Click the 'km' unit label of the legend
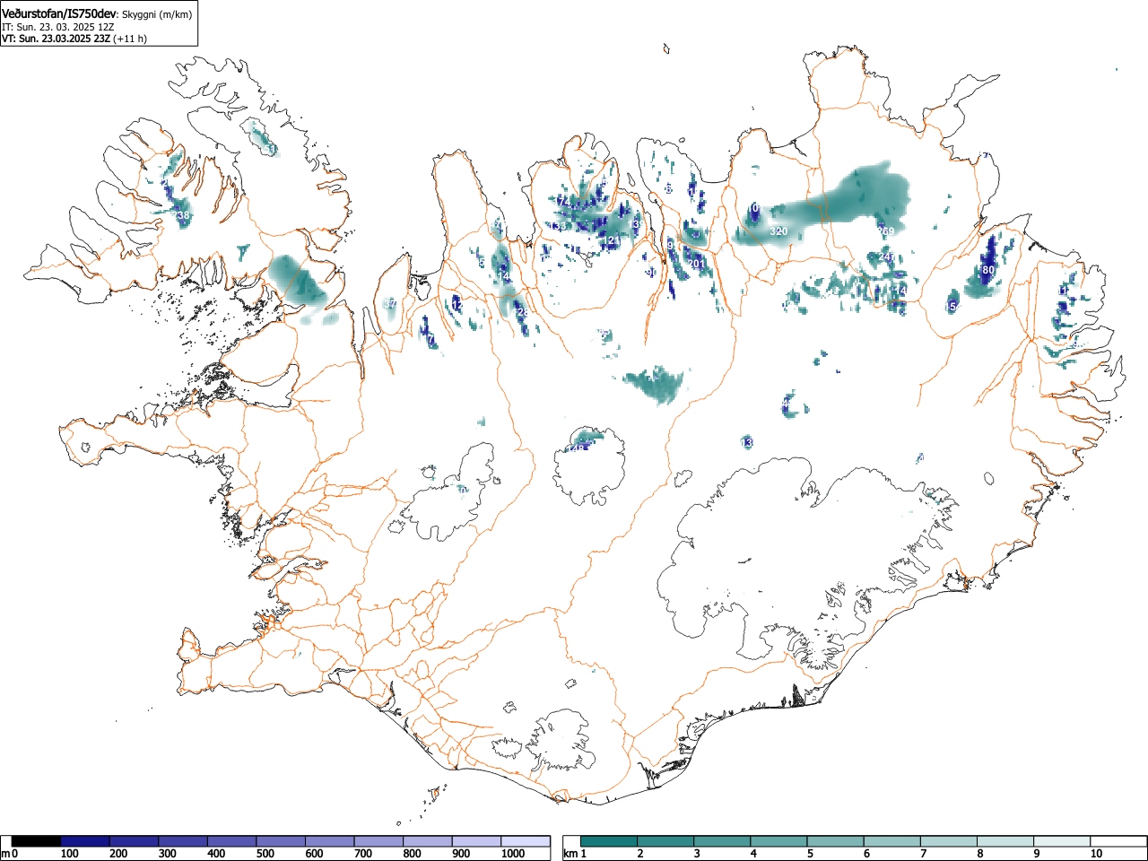Viewport: 1148px width, 861px height. (570, 854)
